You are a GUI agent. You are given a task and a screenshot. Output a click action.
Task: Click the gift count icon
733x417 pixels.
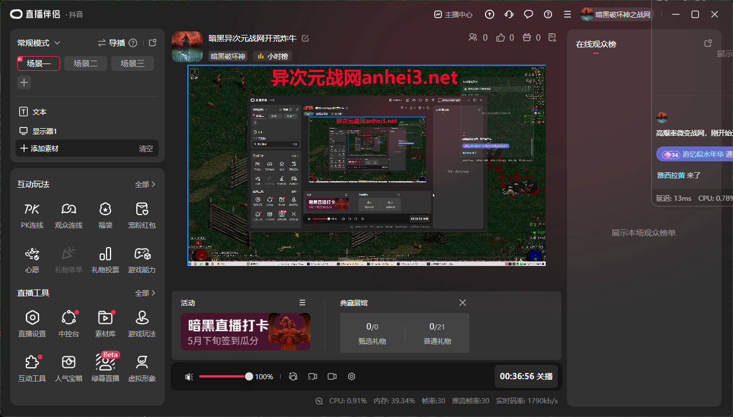coord(527,37)
